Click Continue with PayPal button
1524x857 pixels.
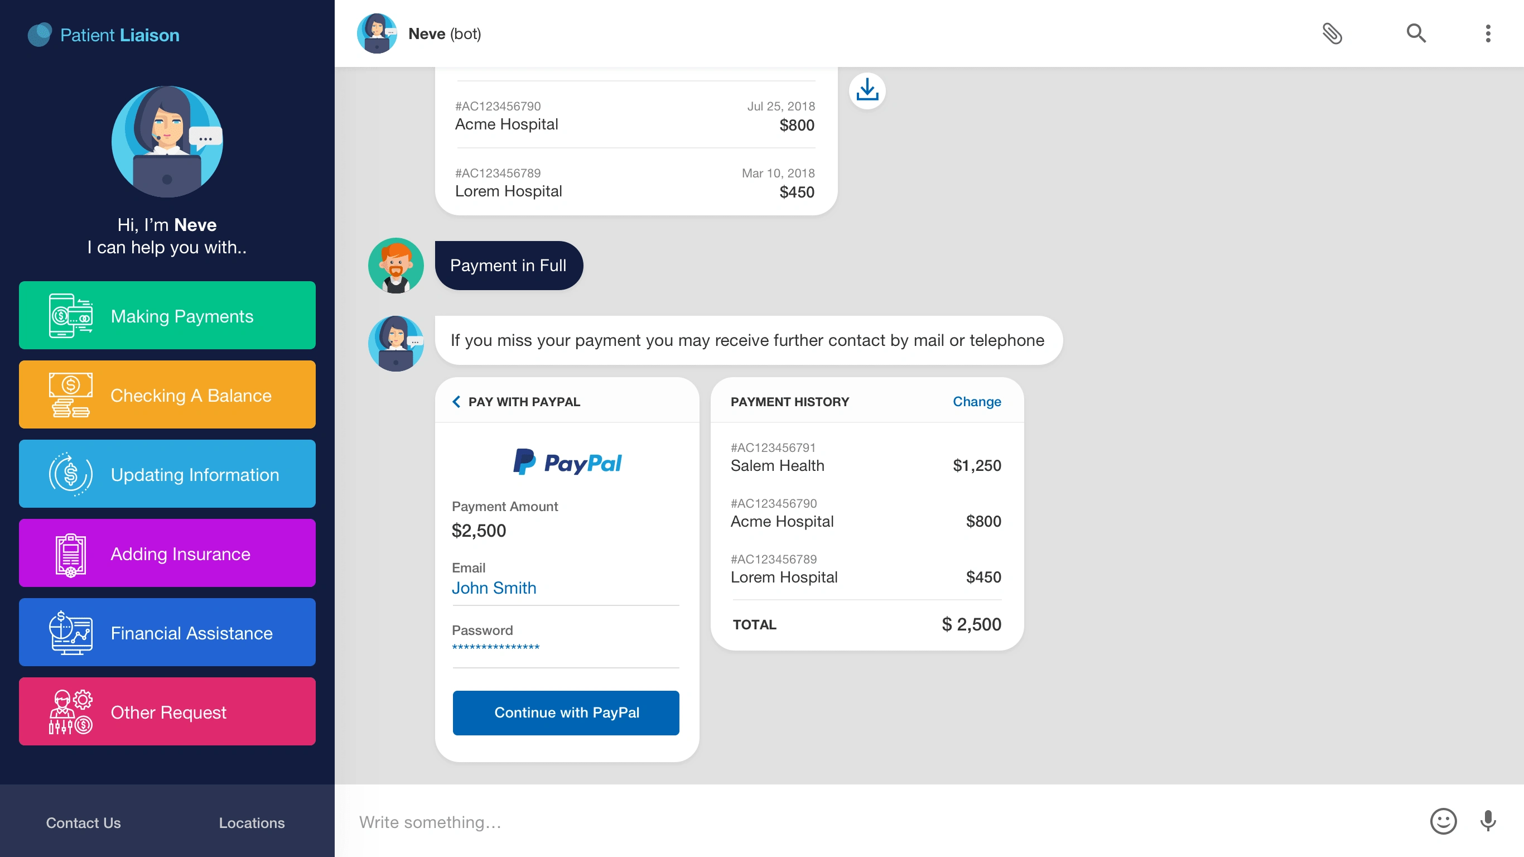(x=566, y=712)
